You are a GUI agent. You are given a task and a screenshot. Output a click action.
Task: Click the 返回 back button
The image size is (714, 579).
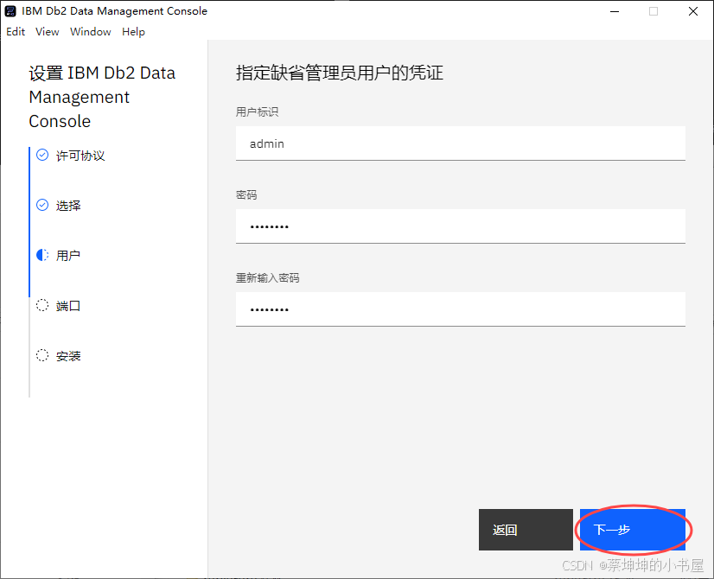(526, 530)
